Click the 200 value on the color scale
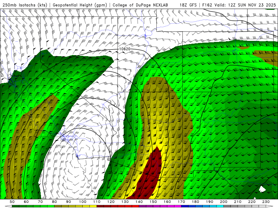This screenshot has width=278, height=208. coord(223,202)
